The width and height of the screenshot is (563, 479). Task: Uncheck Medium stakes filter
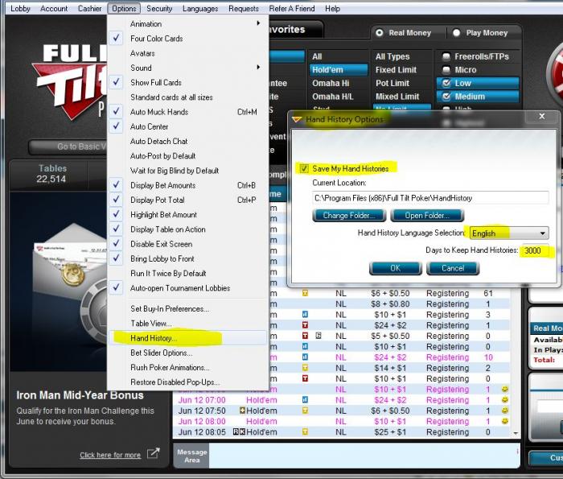tap(446, 97)
